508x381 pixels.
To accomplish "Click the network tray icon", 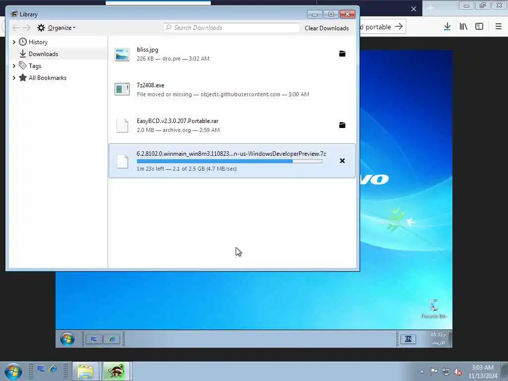I will point(446,372).
